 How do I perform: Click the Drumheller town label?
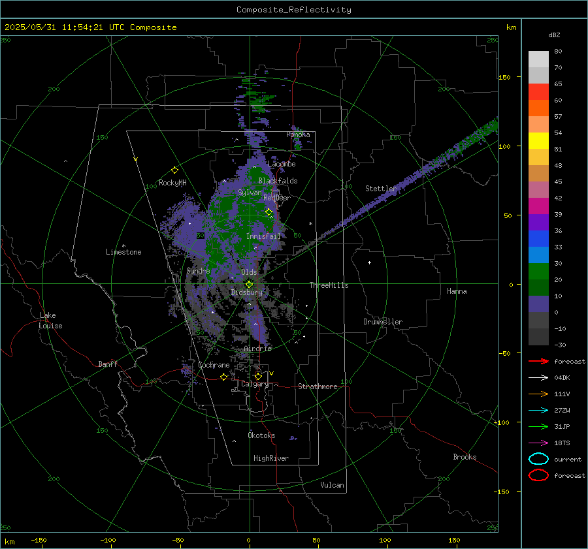[x=383, y=322]
